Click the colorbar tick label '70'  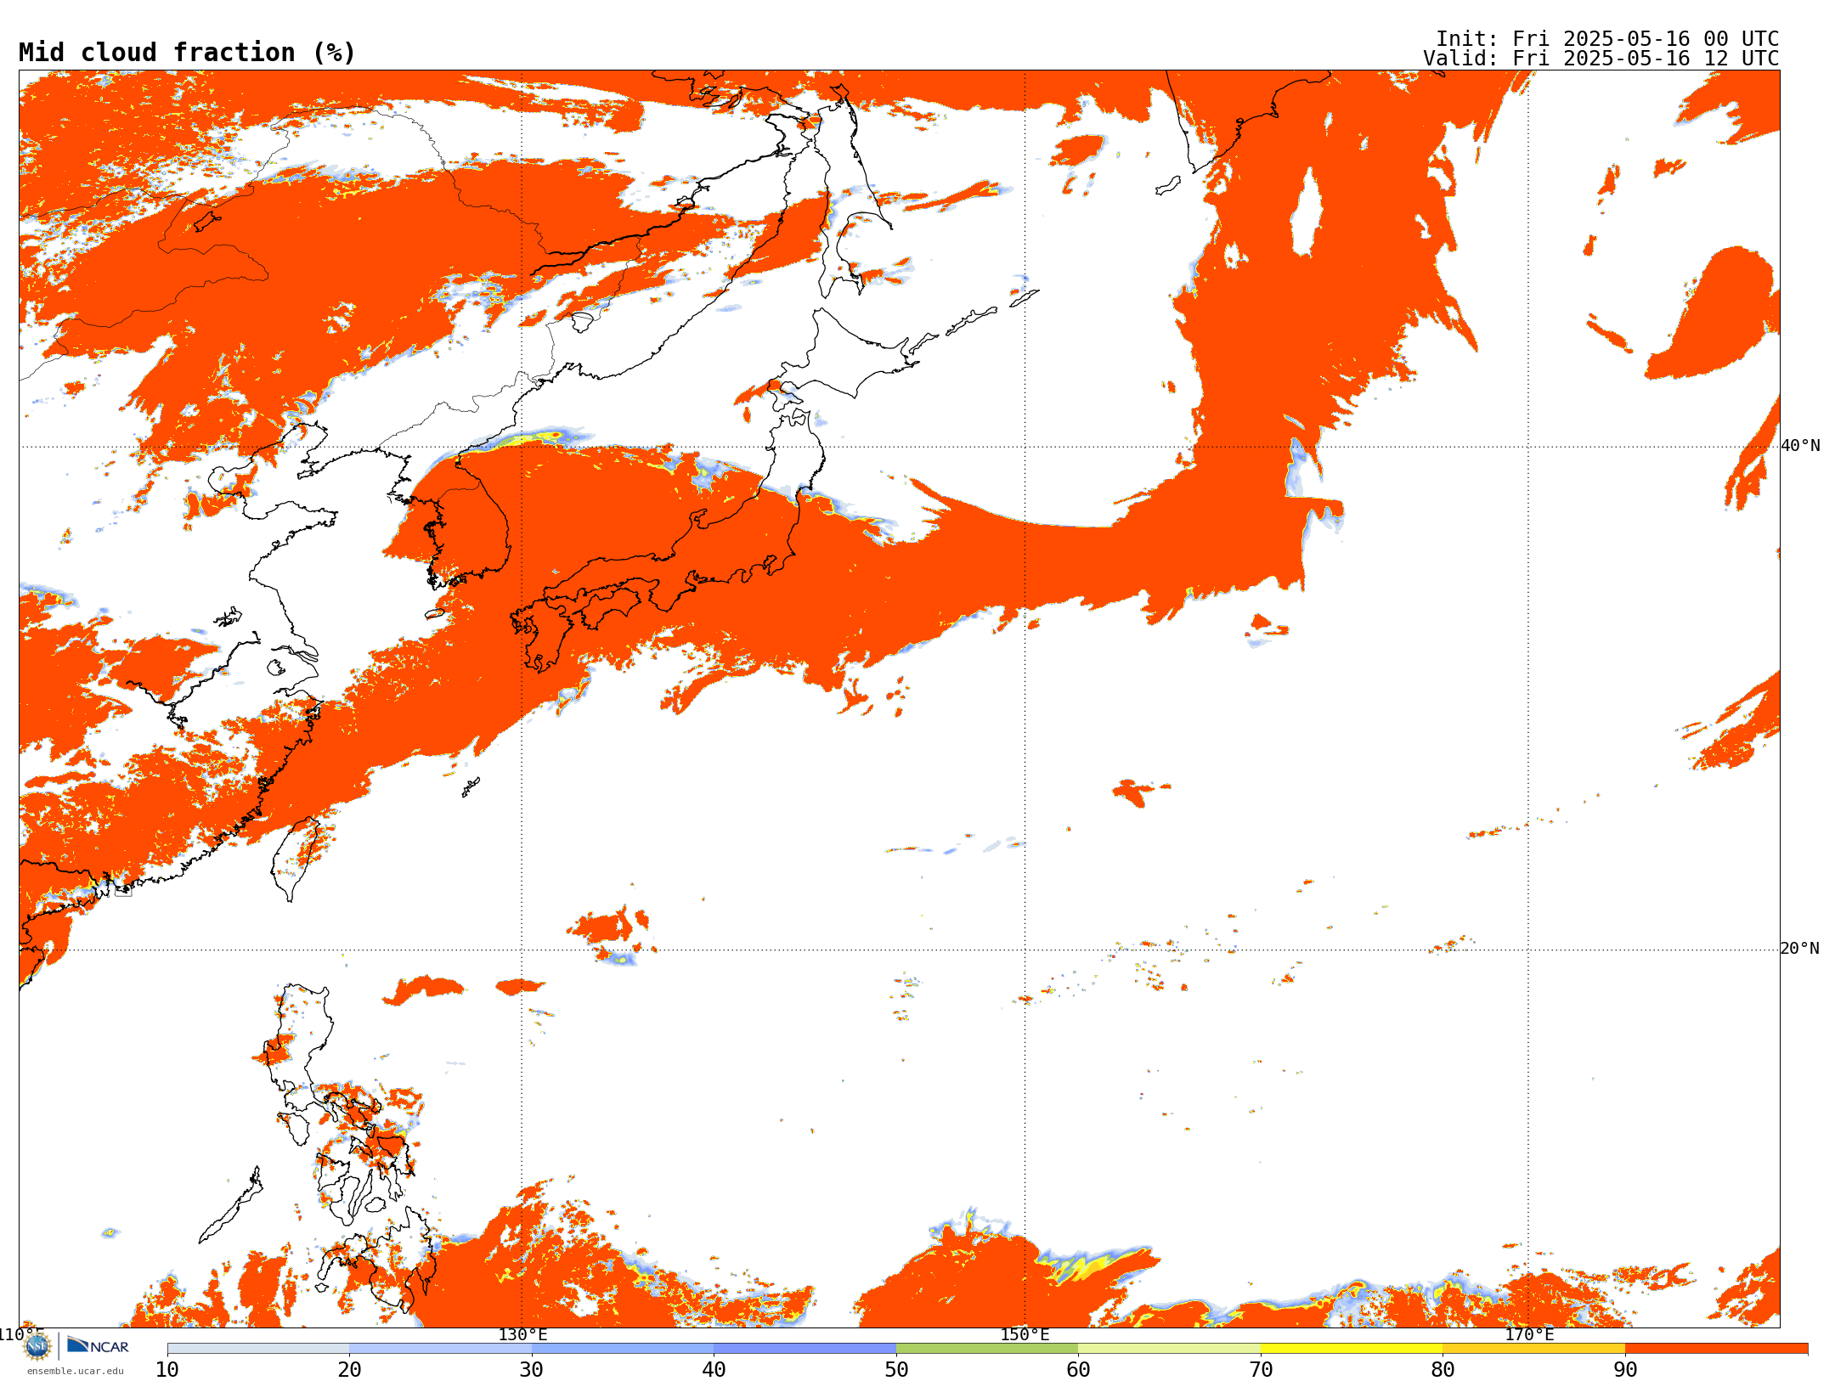1261,1369
